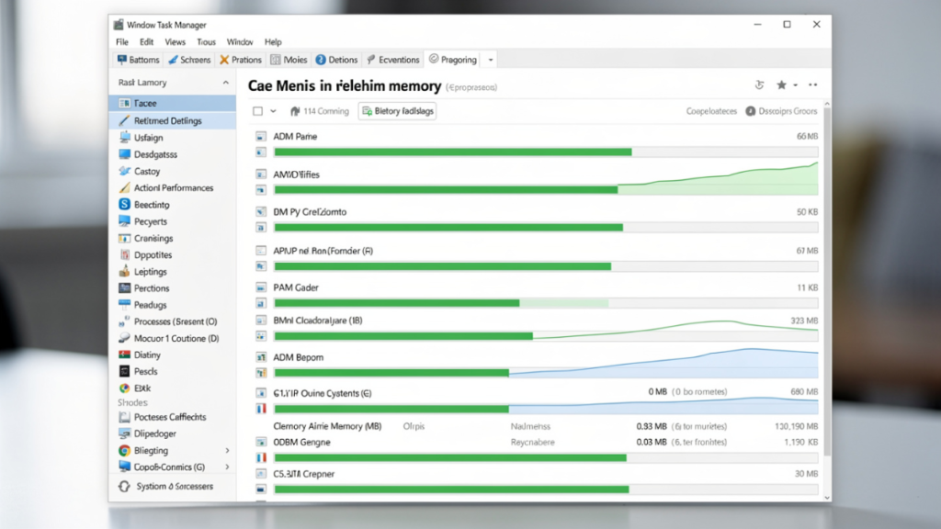Click the Bietory fadlslags button
941x529 pixels.
tap(397, 111)
